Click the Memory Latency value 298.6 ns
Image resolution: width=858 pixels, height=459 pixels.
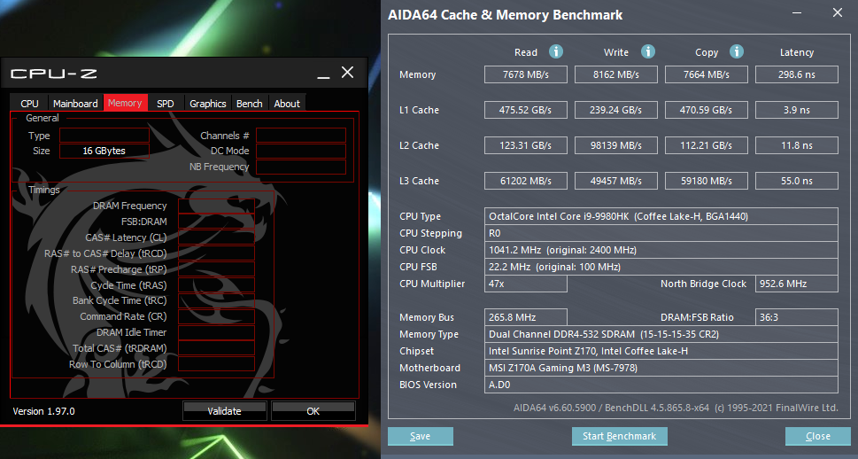point(797,74)
